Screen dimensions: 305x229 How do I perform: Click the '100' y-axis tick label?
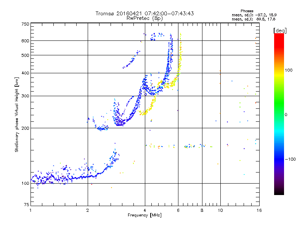click(x=25, y=183)
